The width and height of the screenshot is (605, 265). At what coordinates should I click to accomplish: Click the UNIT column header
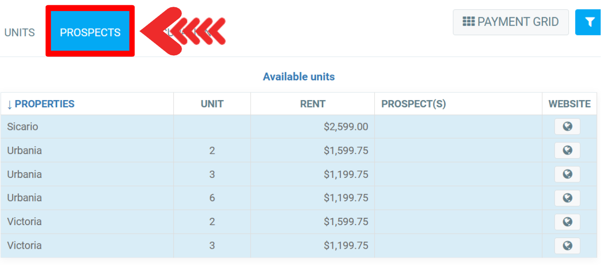pyautogui.click(x=212, y=104)
